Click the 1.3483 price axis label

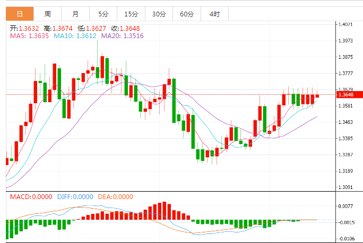(x=345, y=122)
